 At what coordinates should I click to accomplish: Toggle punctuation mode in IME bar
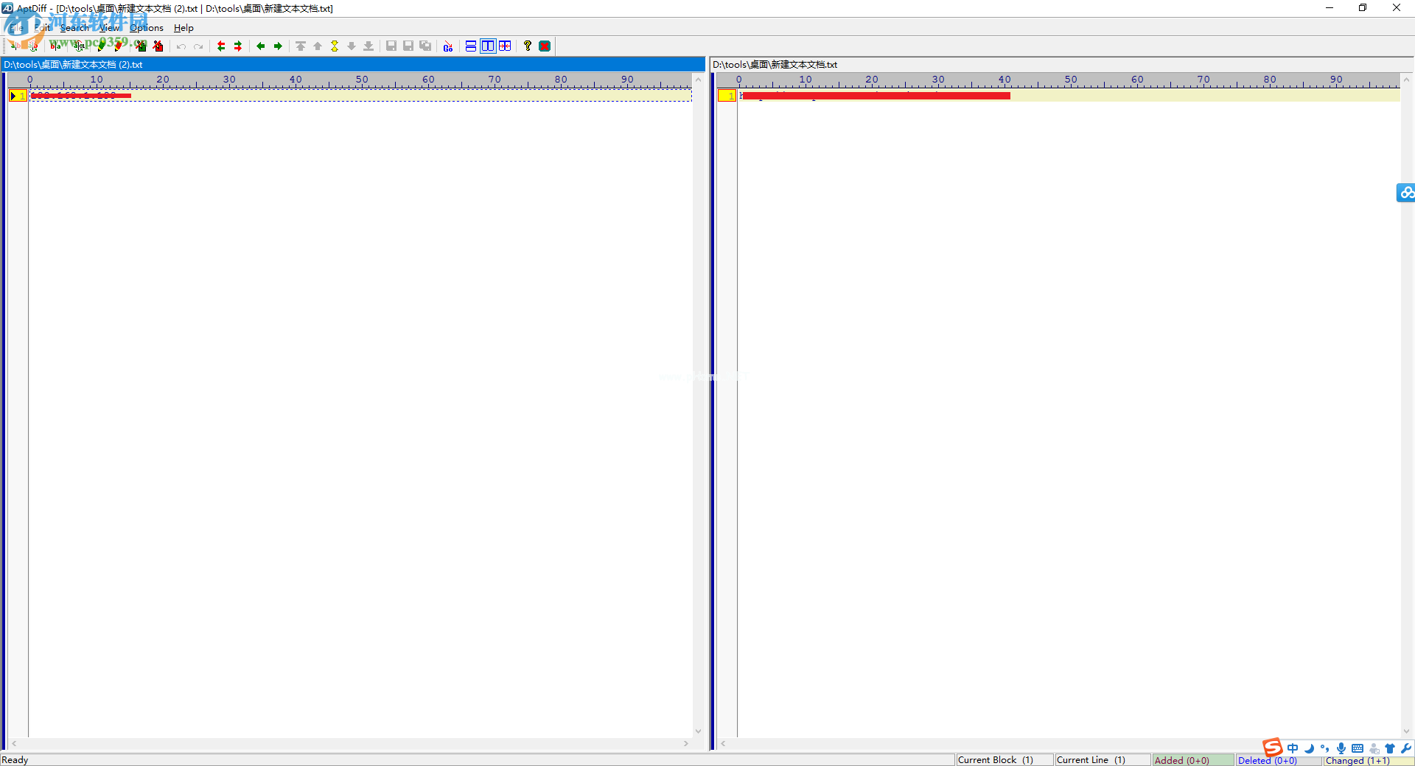[1325, 748]
